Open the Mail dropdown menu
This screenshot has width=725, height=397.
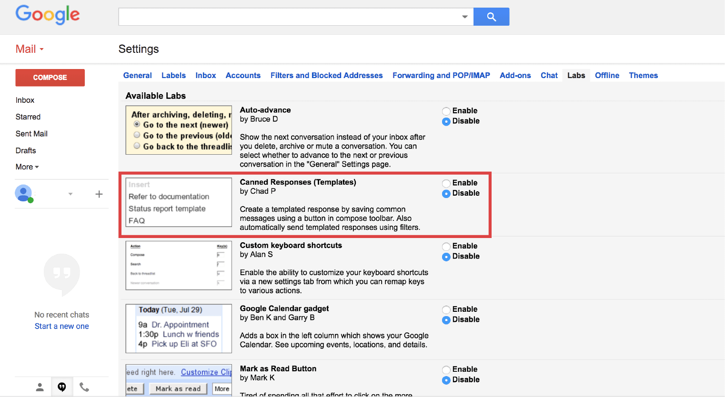pyautogui.click(x=30, y=50)
